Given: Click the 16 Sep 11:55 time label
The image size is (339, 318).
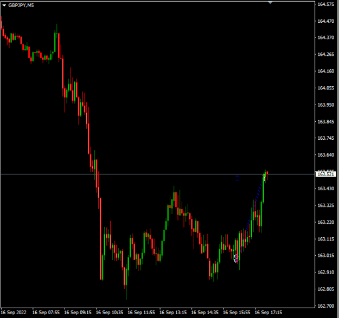Looking at the screenshot, I should pos(141,313).
